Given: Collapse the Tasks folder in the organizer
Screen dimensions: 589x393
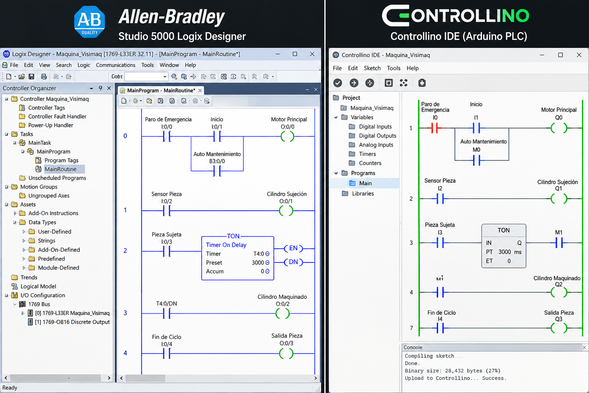Looking at the screenshot, I should (x=7, y=134).
